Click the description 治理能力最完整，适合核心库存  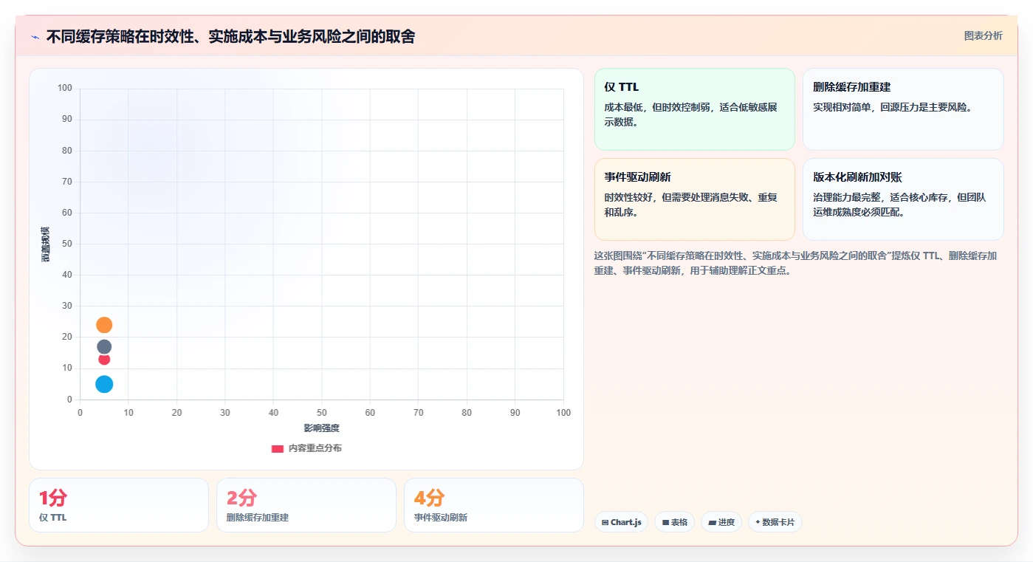899,205
